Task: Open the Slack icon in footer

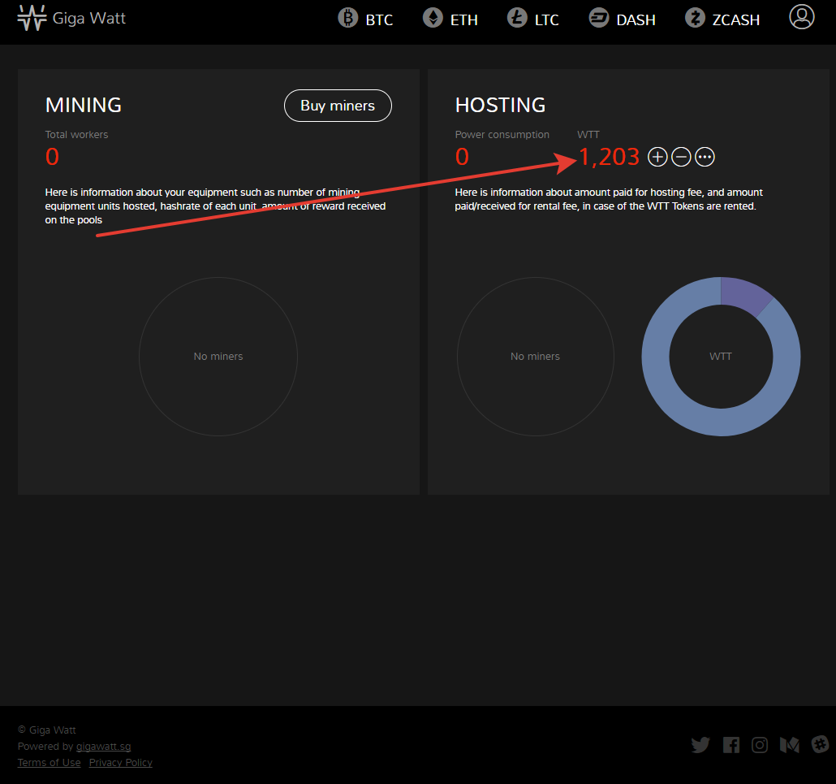Action: pos(820,744)
